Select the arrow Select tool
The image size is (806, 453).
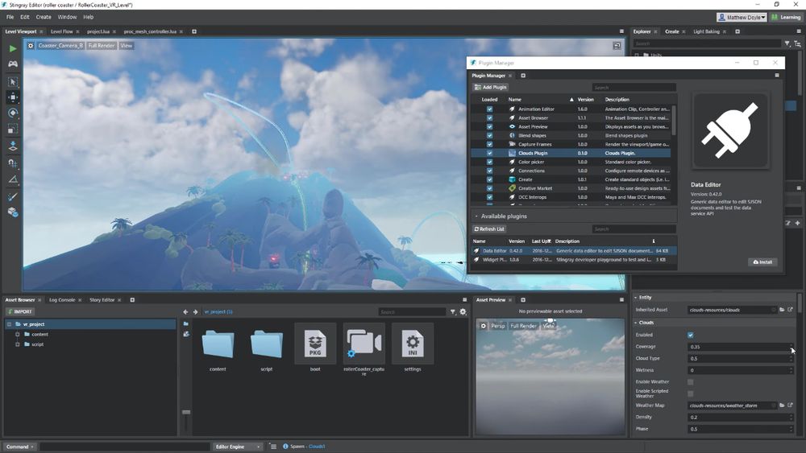[13, 82]
